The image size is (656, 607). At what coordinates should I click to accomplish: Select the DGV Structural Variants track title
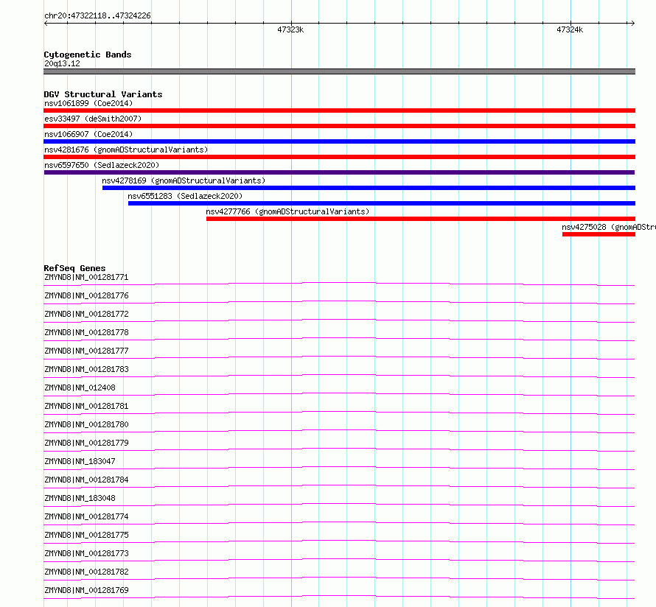(103, 94)
